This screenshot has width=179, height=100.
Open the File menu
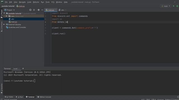coord(6,2)
